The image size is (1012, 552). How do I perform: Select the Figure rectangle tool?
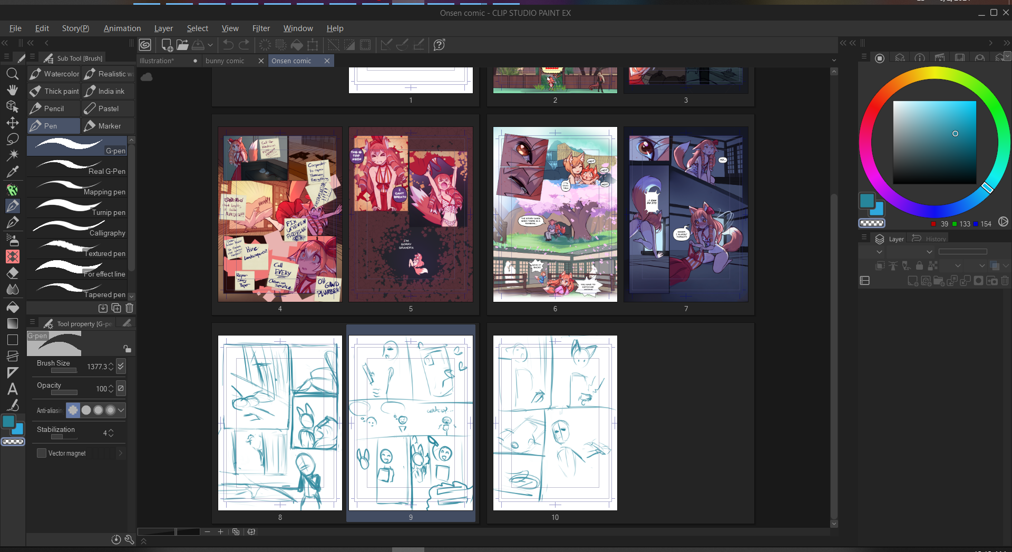pos(13,340)
